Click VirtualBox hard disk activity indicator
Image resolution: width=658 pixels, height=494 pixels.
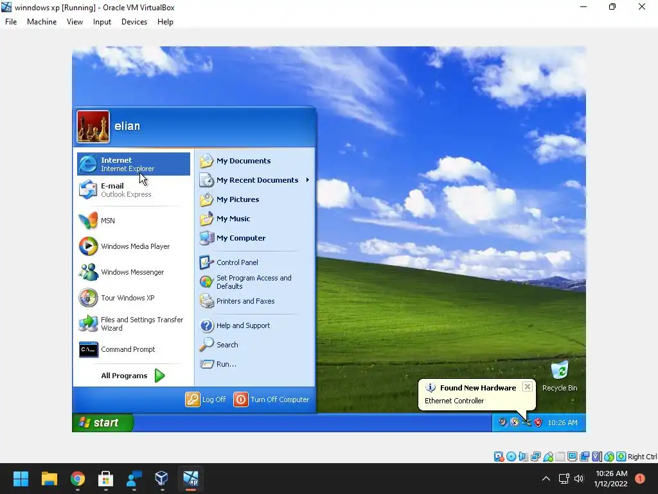499,457
